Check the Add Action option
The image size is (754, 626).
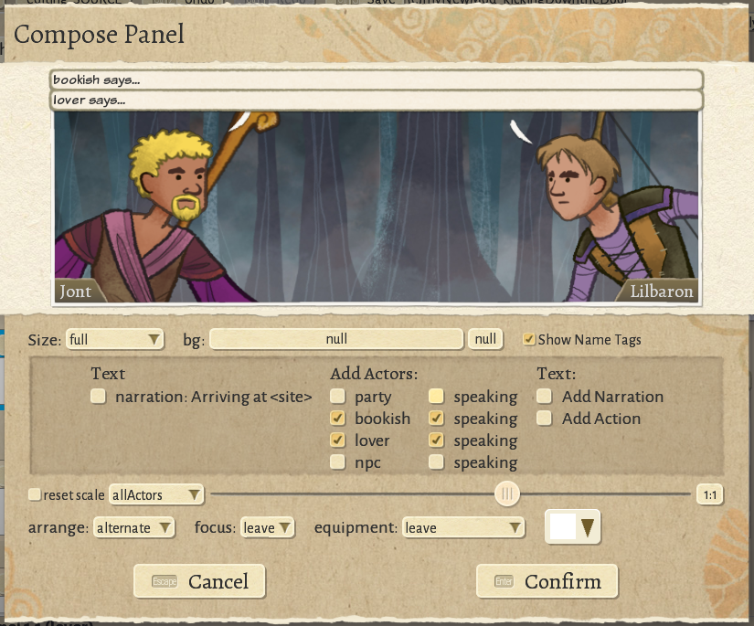click(x=547, y=418)
